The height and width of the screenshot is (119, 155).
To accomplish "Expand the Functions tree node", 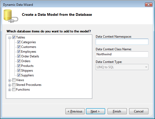I will pyautogui.click(x=9, y=90).
